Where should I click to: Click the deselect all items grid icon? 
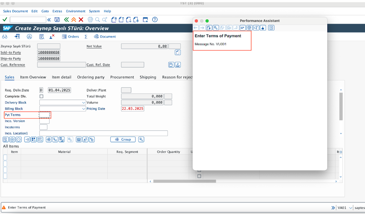40,140
